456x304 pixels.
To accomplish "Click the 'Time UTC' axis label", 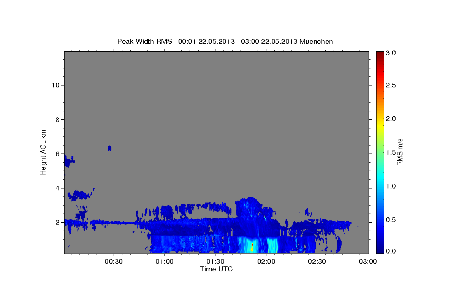I will pyautogui.click(x=216, y=269).
